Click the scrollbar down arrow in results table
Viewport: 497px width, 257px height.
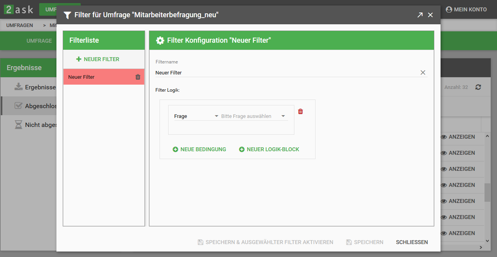[x=488, y=241]
